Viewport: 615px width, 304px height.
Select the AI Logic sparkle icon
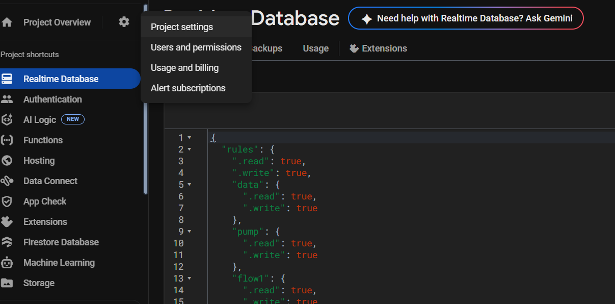click(7, 120)
